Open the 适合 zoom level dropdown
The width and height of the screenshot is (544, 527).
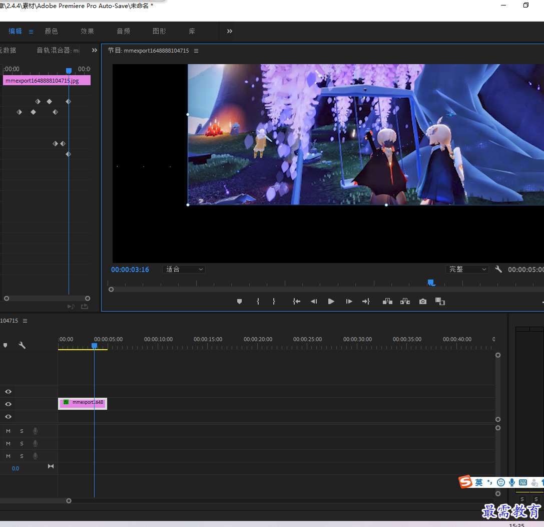(x=184, y=269)
